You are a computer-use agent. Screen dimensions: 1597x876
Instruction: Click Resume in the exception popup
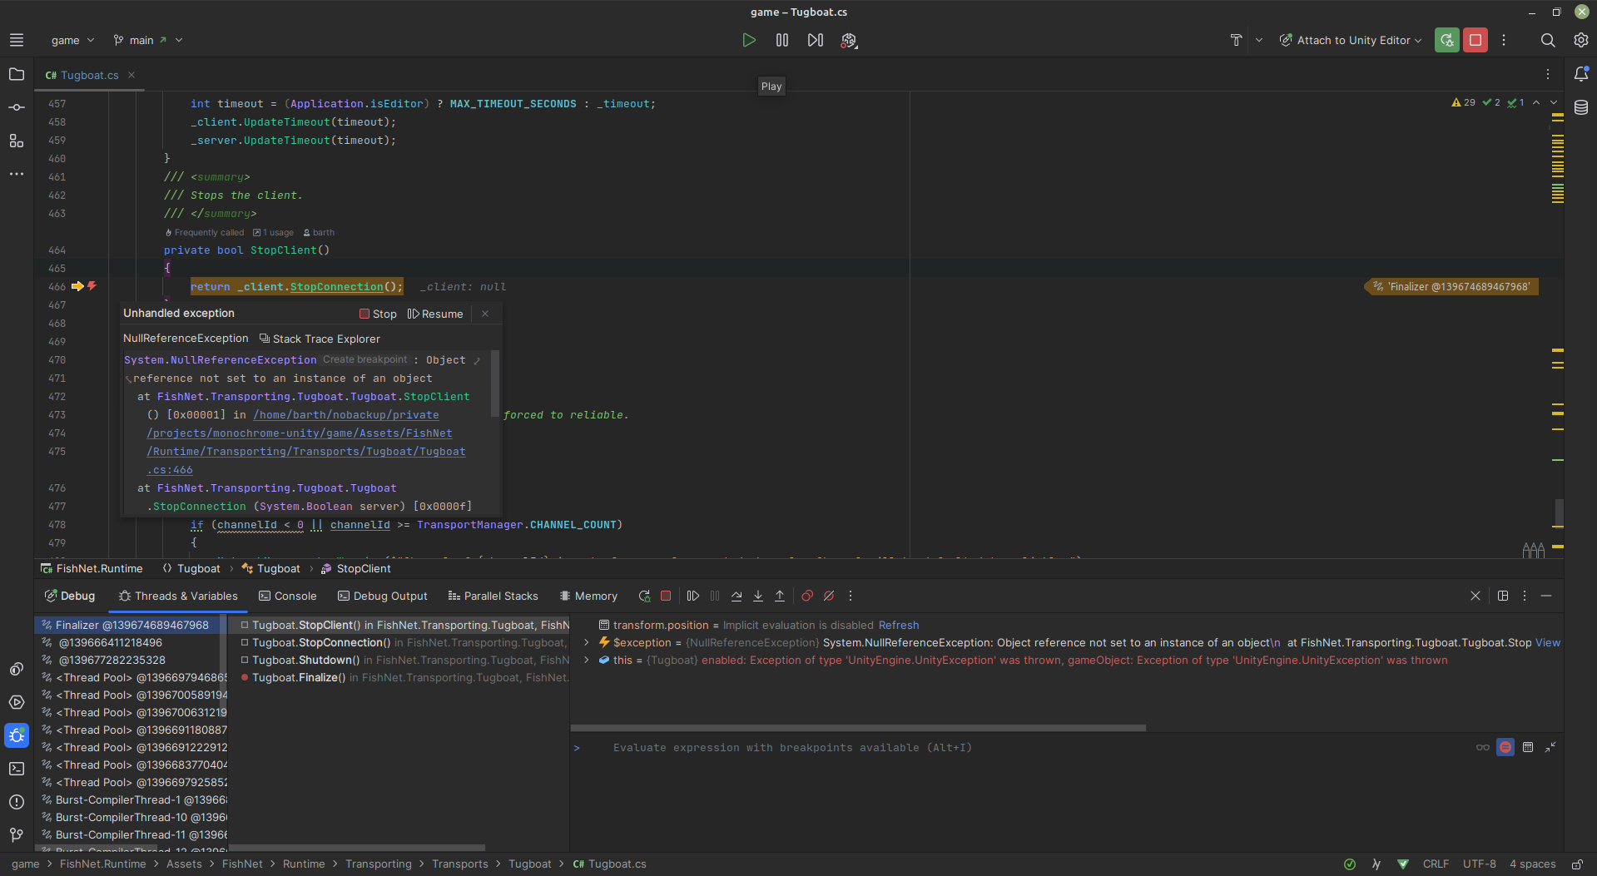[435, 314]
